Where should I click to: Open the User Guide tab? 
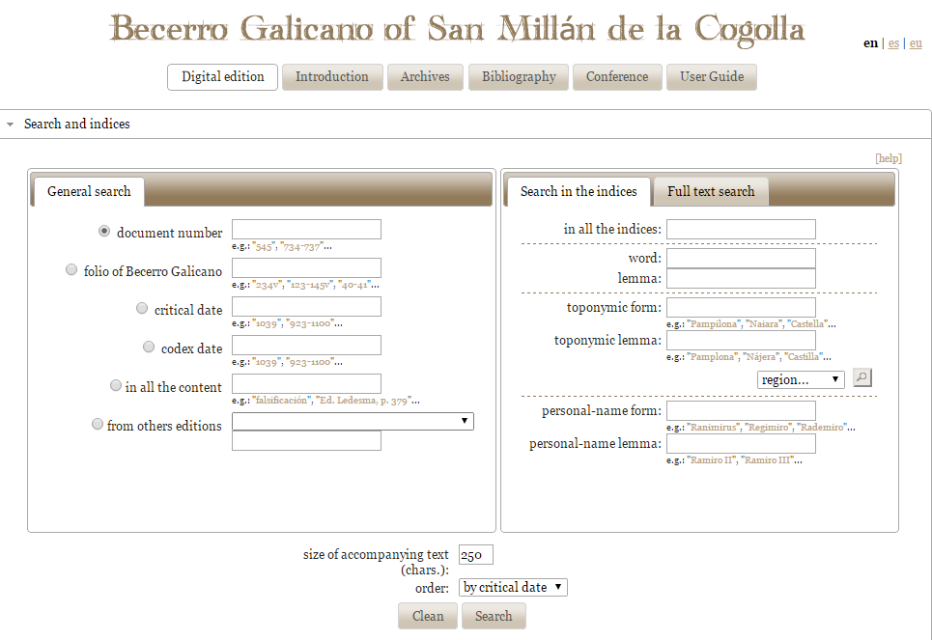(x=712, y=77)
